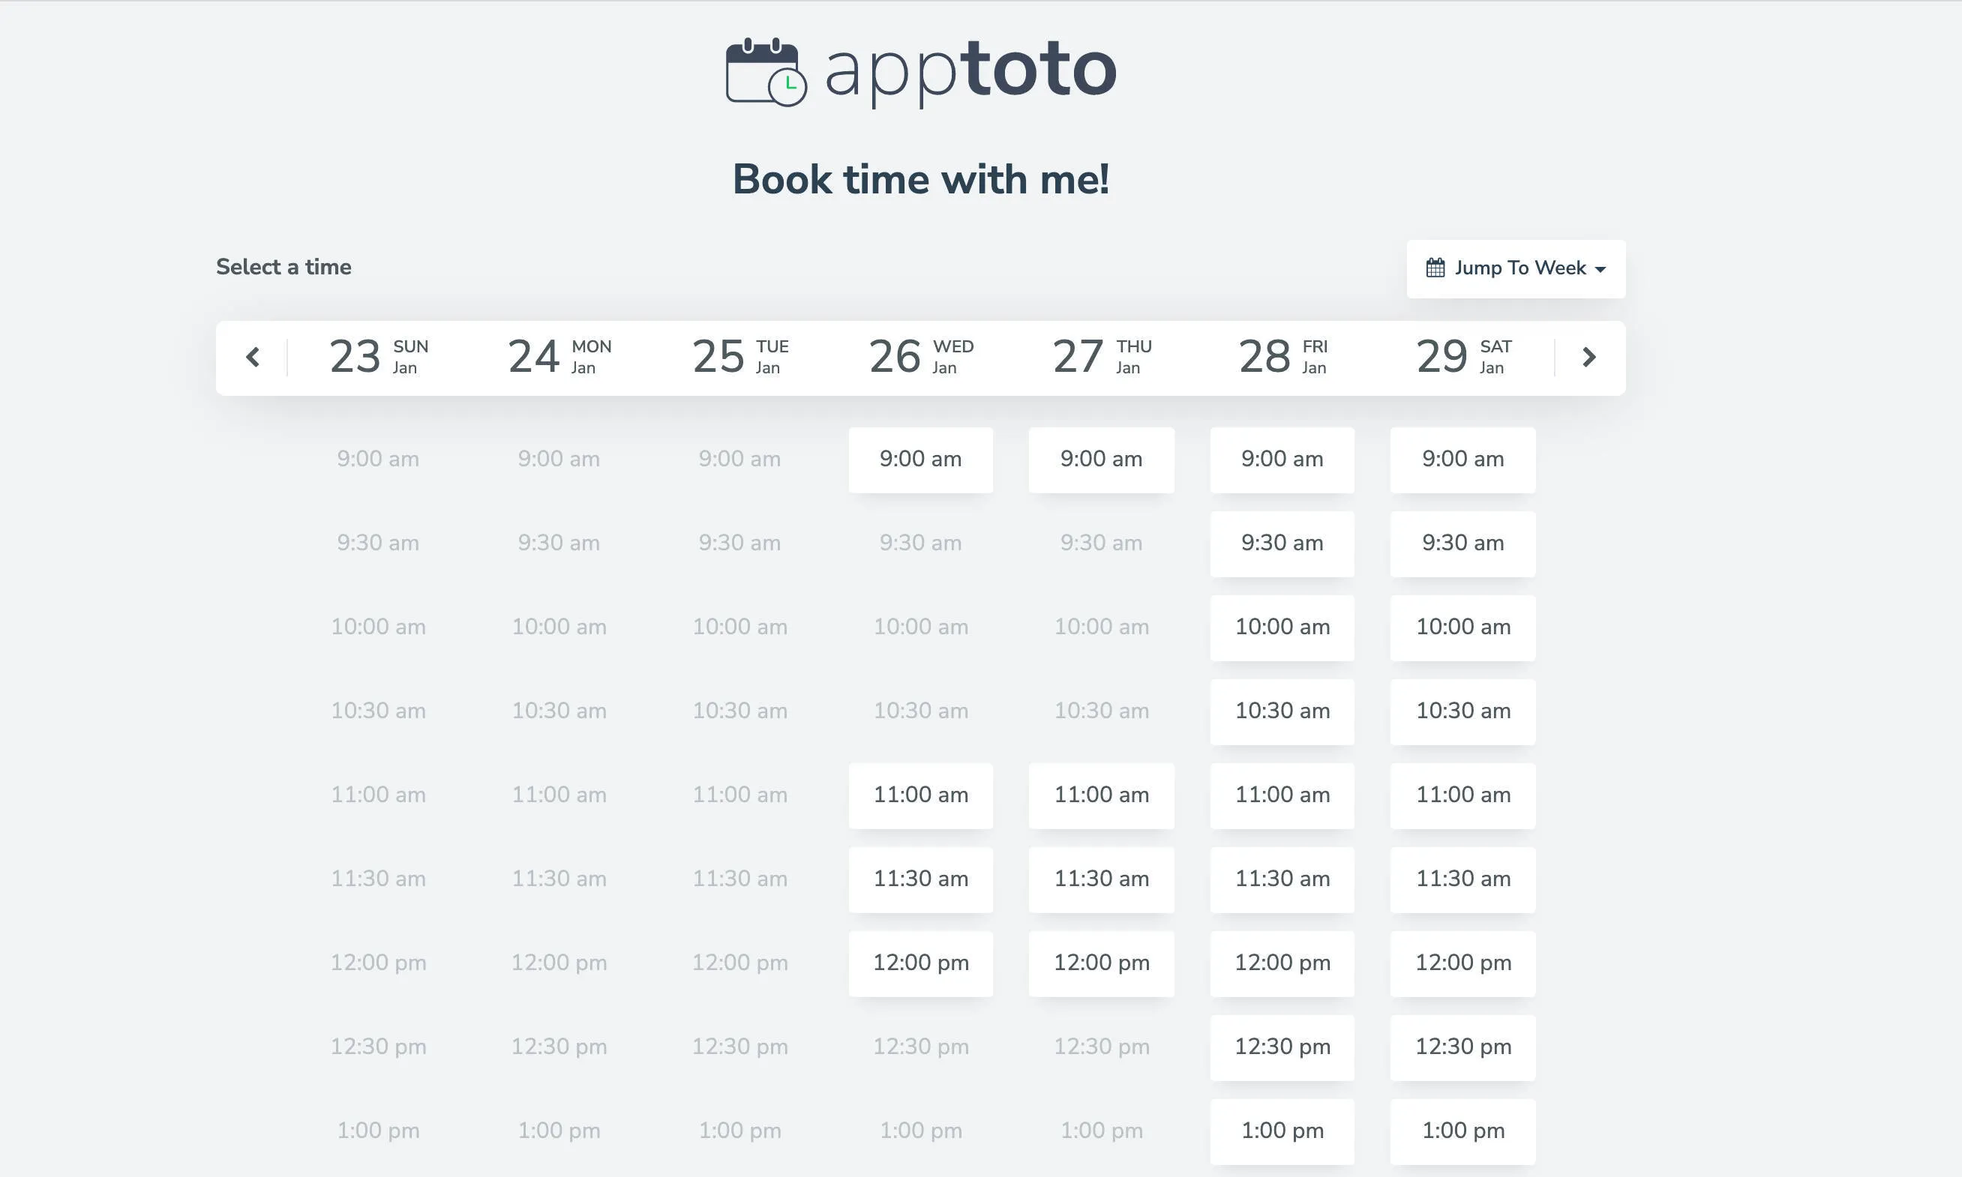Click the left chevron to view previous week
This screenshot has height=1177, width=1962.
(x=253, y=358)
